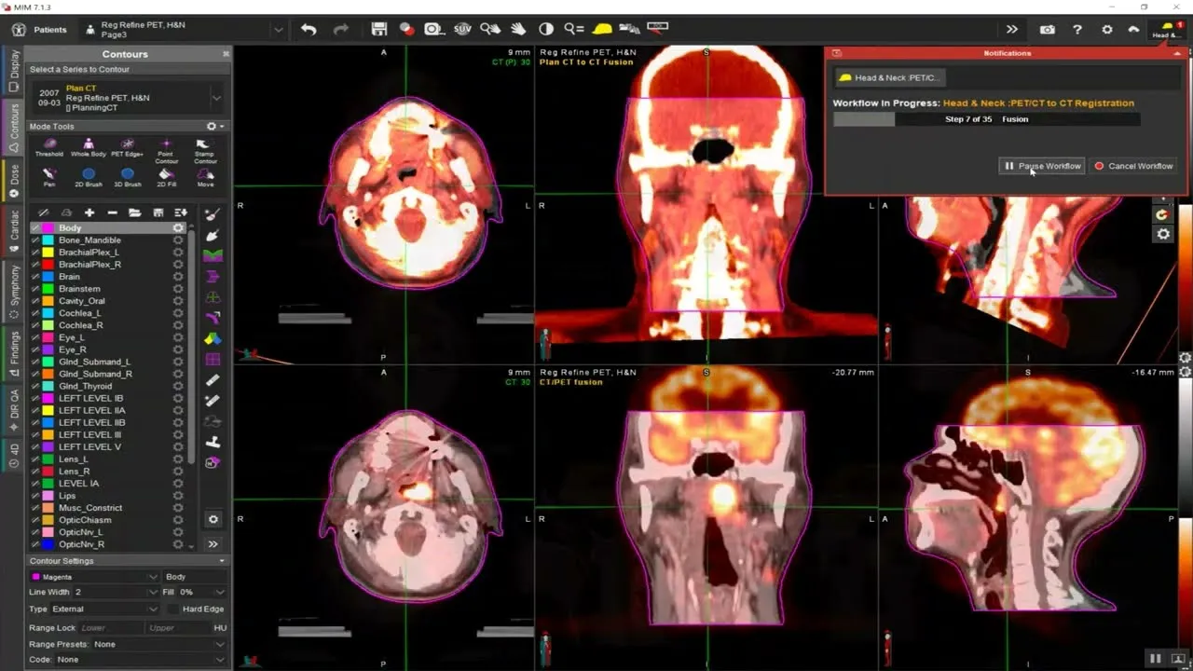Screen dimensions: 1193x671
Task: Click the SUV toolbar icon
Action: [x=461, y=29]
